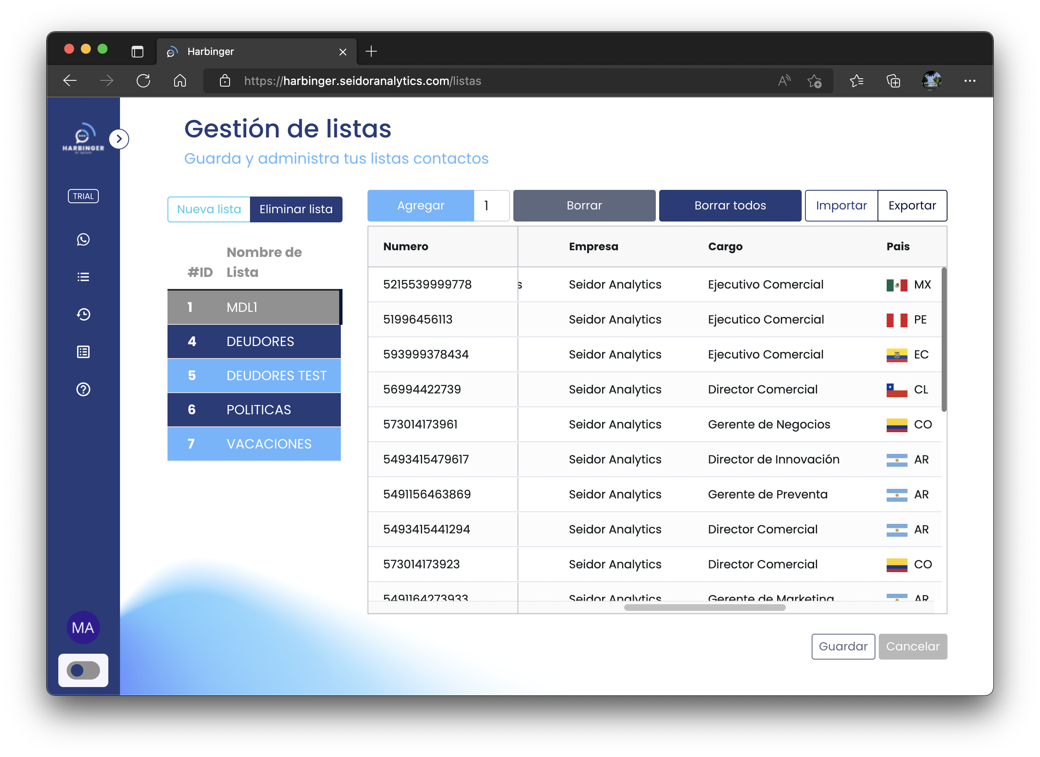
Task: Select the Harbinger browser tab
Action: pos(257,51)
